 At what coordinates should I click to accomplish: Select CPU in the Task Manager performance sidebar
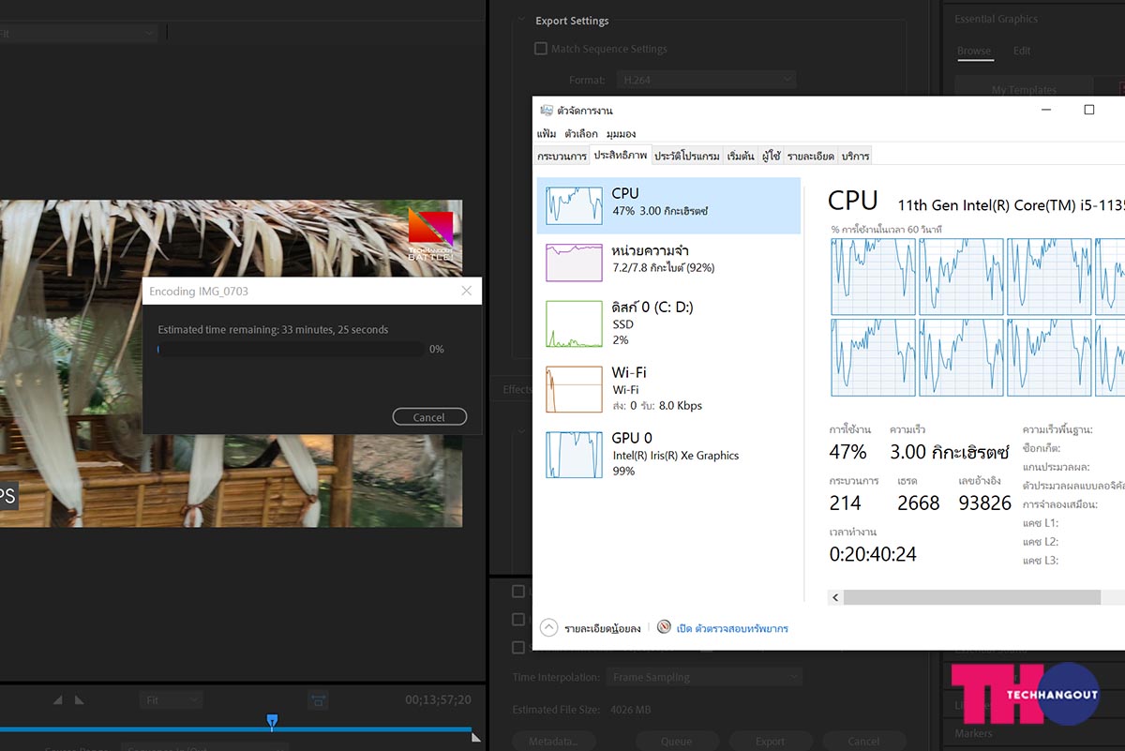click(x=668, y=205)
